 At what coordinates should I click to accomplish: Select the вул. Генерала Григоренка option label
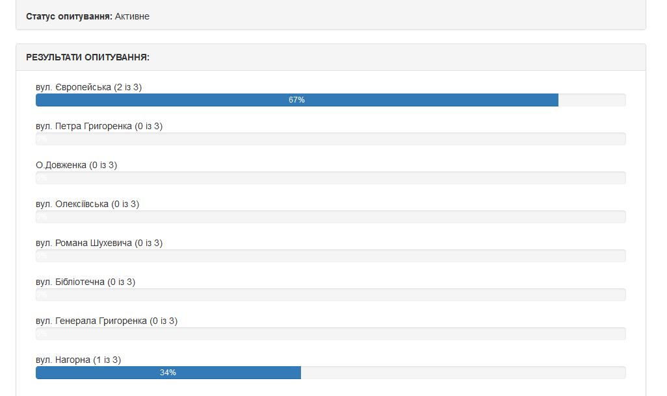pos(107,321)
